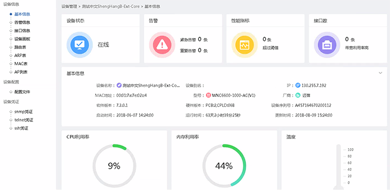This screenshot has width=390, height=190.
Task: Click the temperature thermometer gauge
Action: click(x=338, y=167)
